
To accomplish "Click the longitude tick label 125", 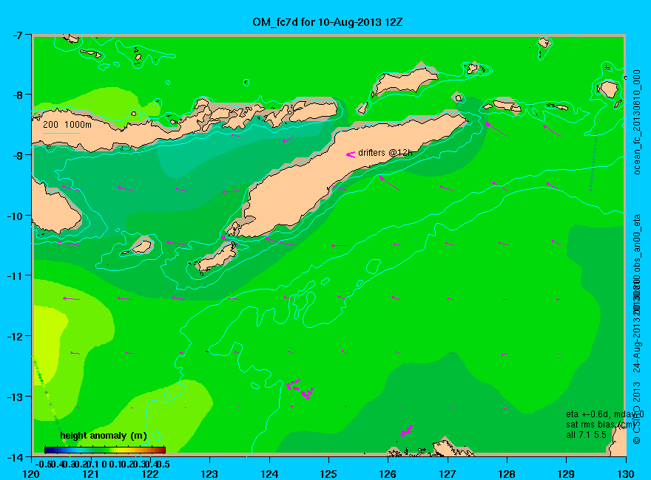I will [x=328, y=474].
